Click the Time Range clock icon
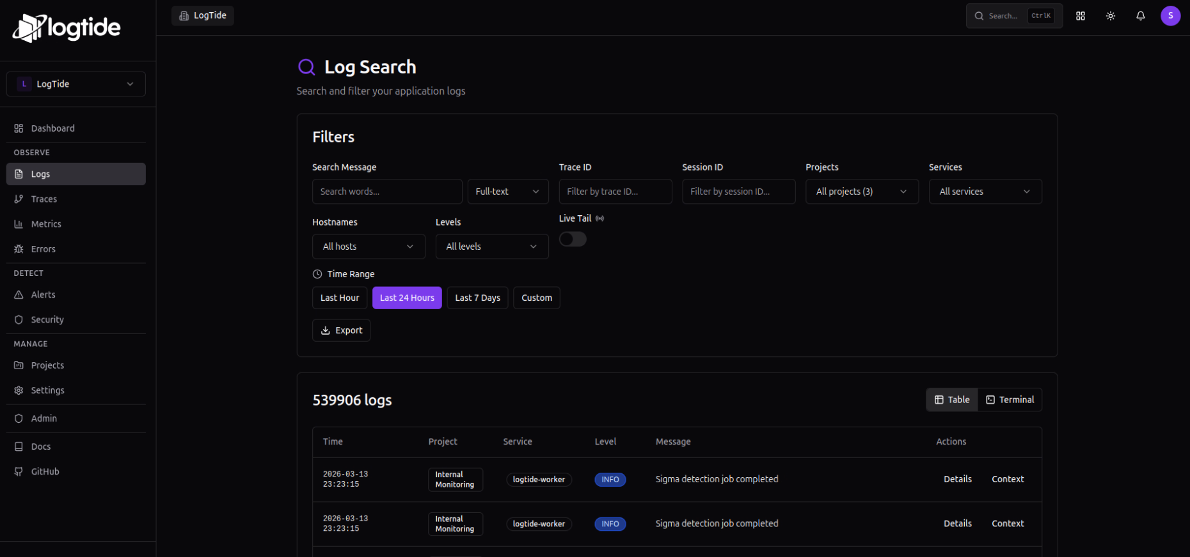 tap(317, 274)
